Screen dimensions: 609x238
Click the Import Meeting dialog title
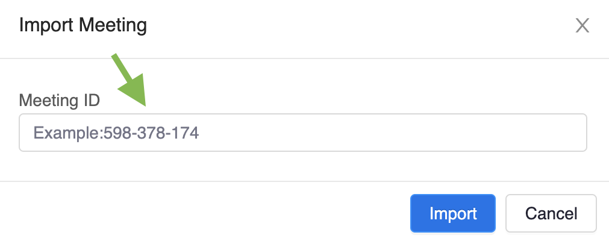click(83, 26)
